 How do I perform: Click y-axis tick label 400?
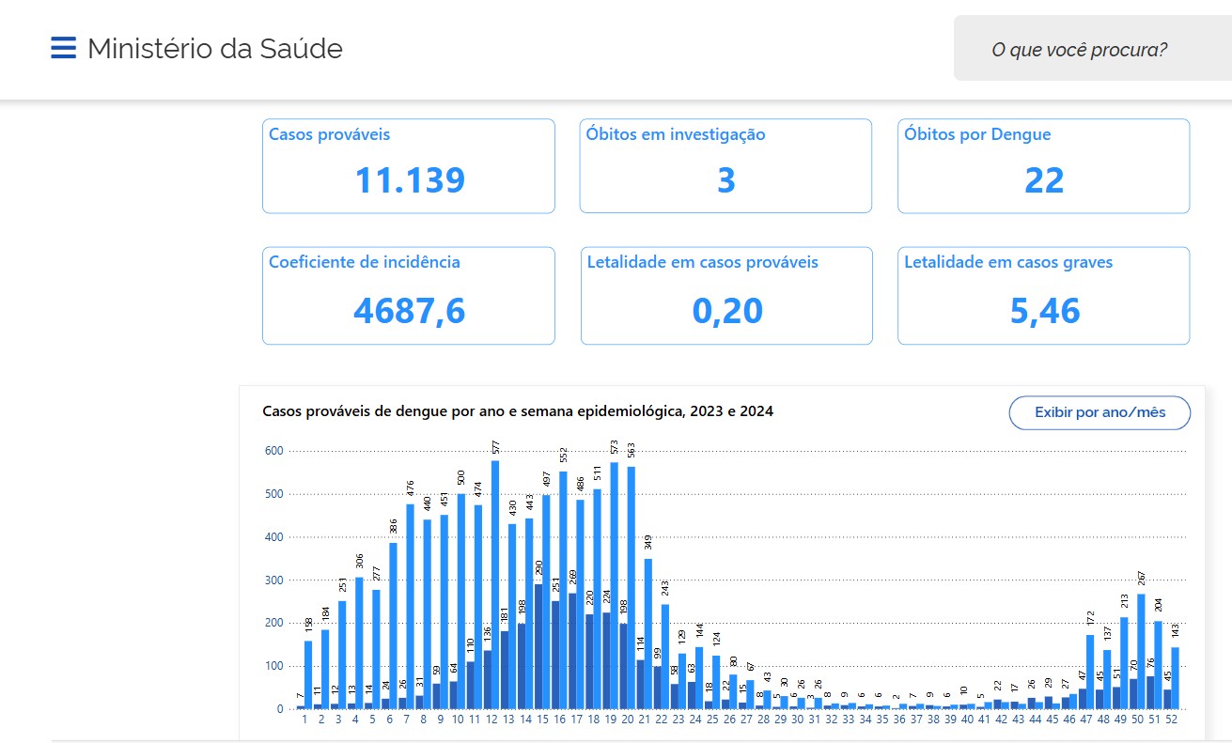tap(273, 537)
